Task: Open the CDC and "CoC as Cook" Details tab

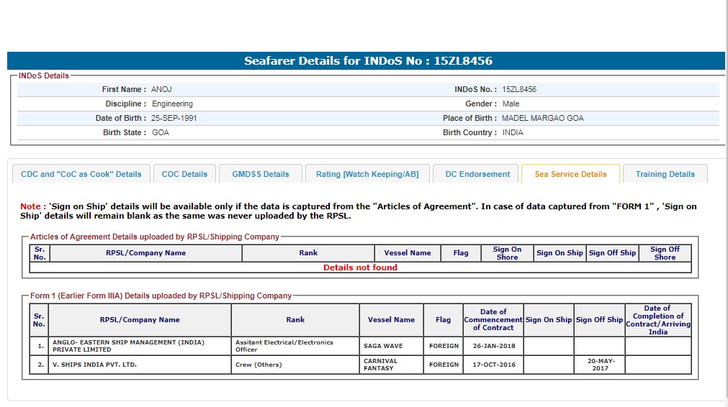Action: [x=81, y=174]
